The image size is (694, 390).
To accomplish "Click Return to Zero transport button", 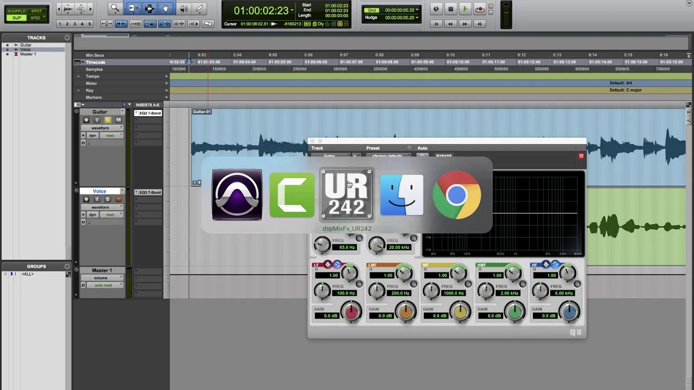I will pos(436,24).
